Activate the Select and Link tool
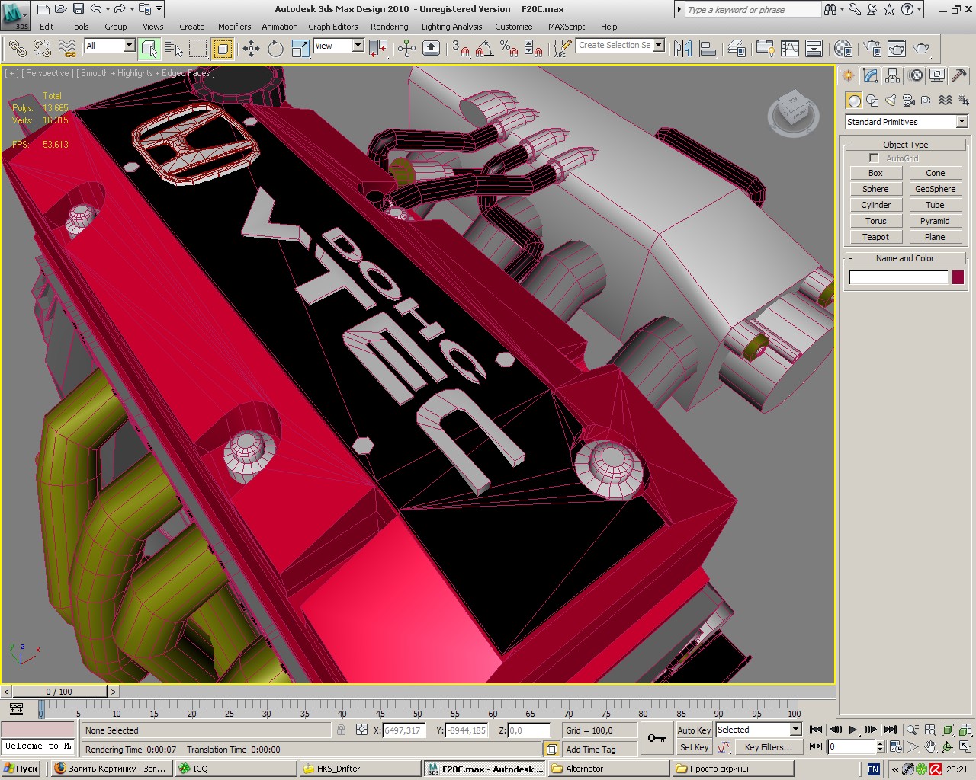Image resolution: width=976 pixels, height=780 pixels. pyautogui.click(x=18, y=49)
